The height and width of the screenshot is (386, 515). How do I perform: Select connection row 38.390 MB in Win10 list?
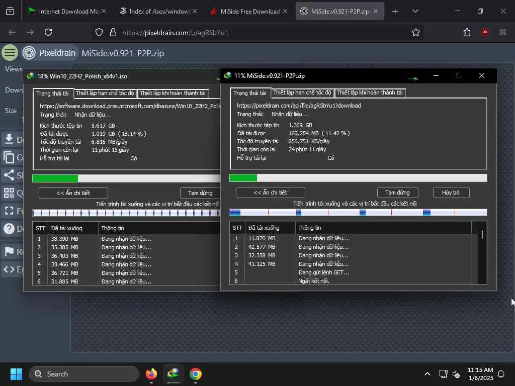126,239
